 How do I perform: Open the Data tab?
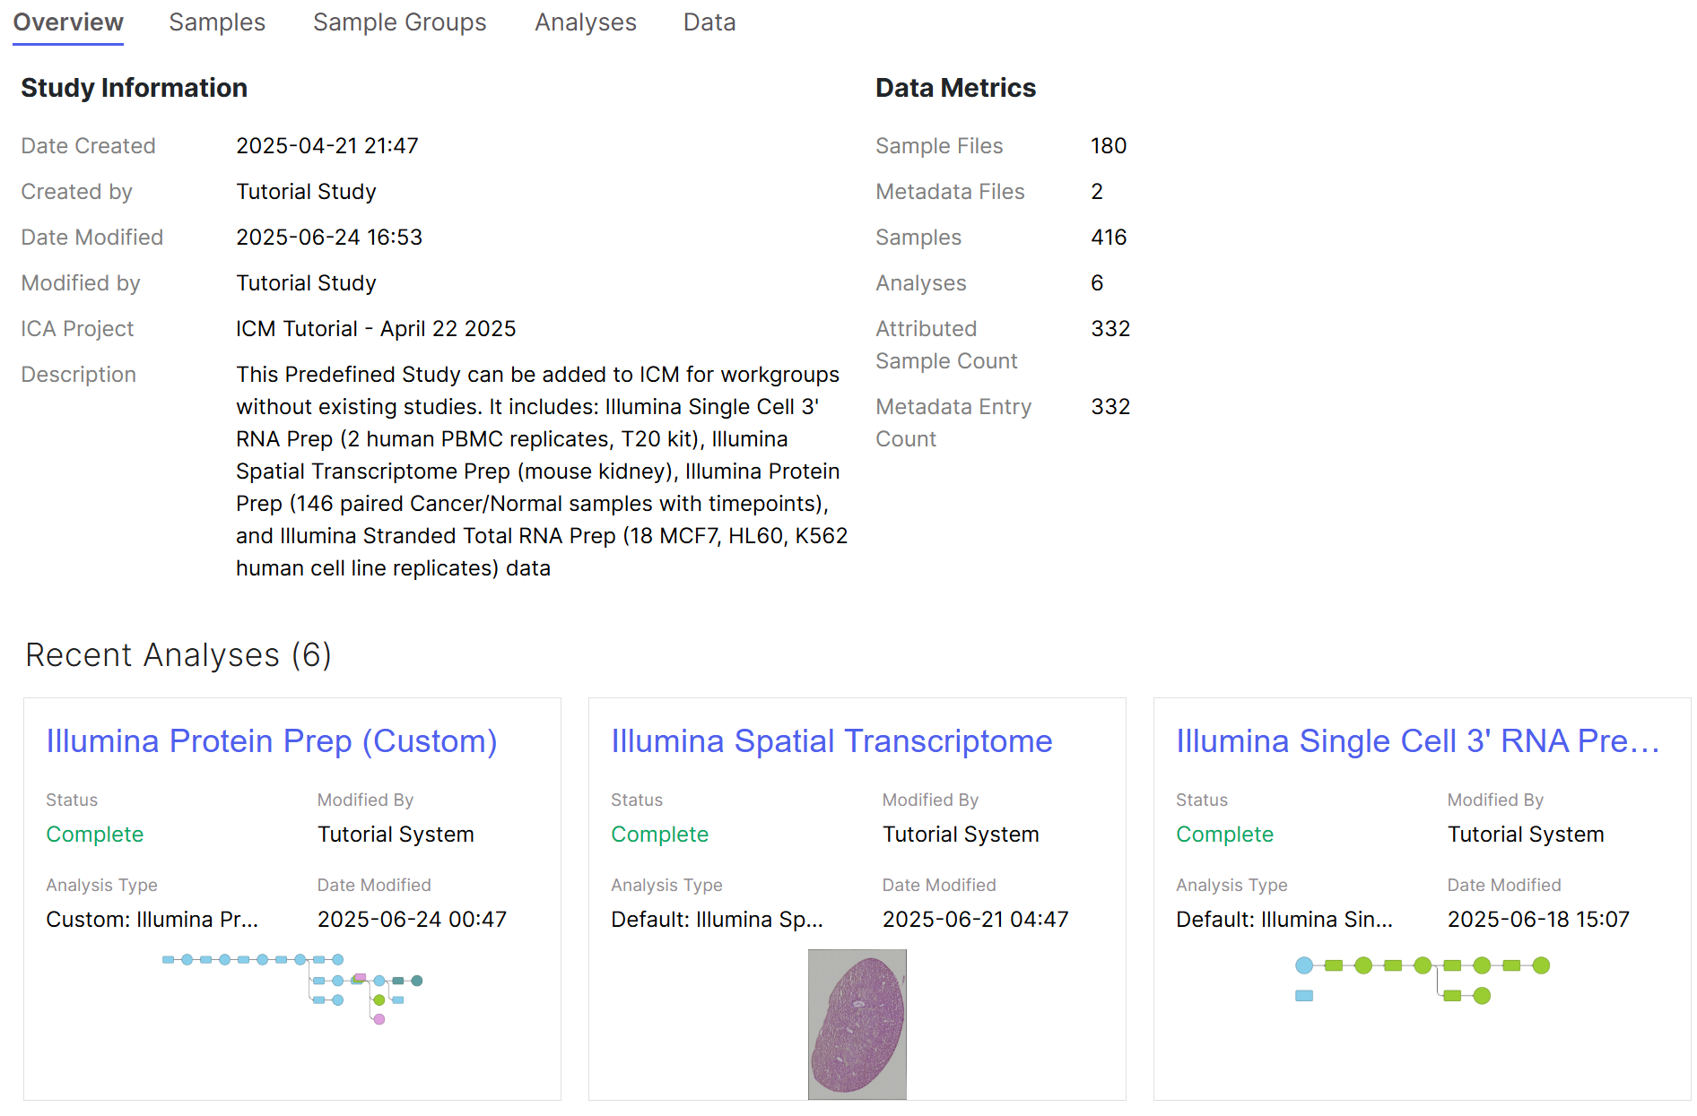pyautogui.click(x=709, y=22)
